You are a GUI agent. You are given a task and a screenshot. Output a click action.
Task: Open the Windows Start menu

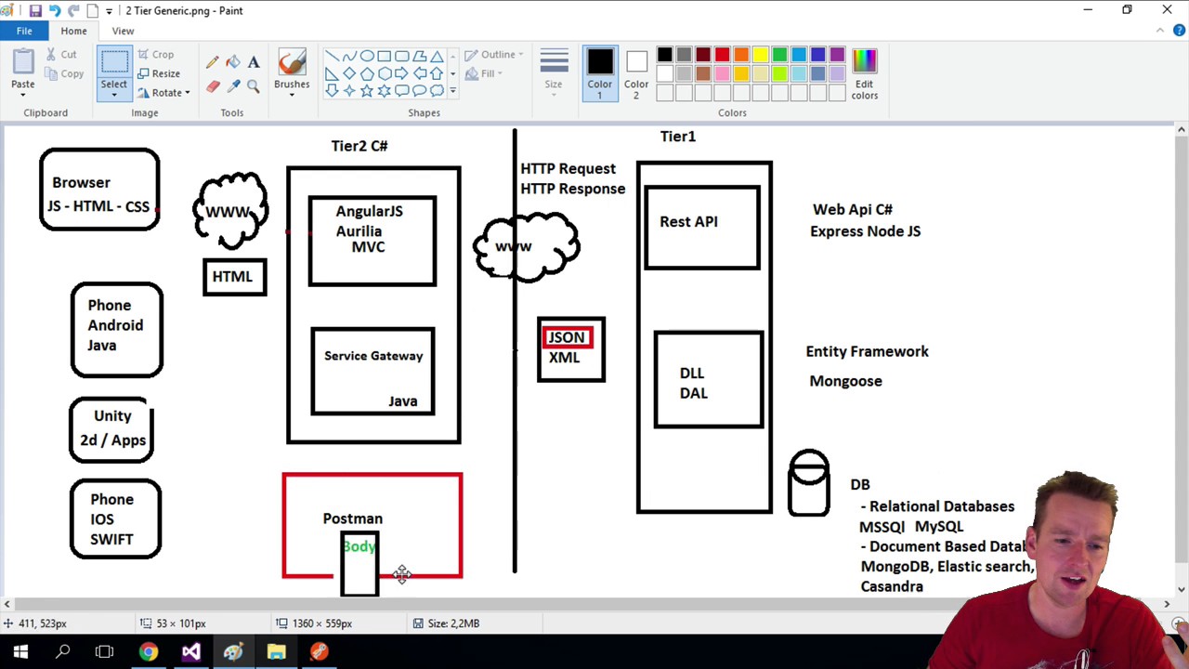click(20, 652)
